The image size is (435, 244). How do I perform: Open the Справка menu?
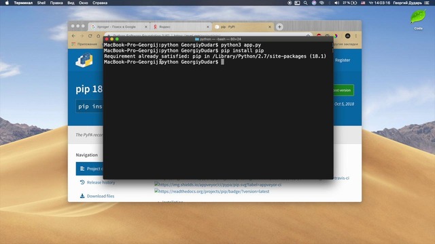coord(100,3)
